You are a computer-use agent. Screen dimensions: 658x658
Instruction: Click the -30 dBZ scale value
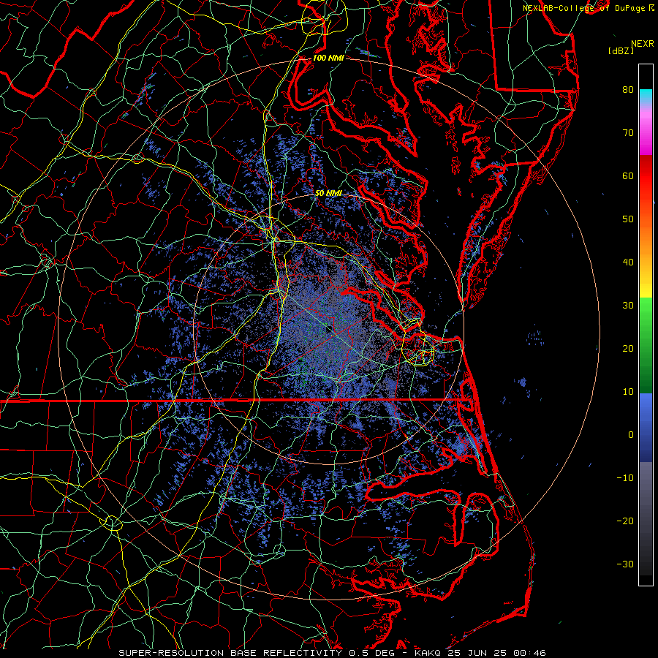click(x=625, y=564)
